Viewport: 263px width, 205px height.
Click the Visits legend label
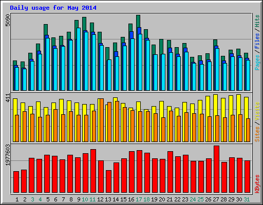click(x=257, y=112)
